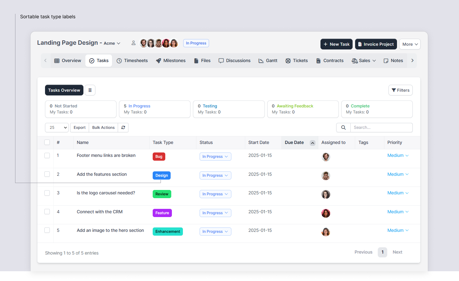This screenshot has width=459, height=281.
Task: Refresh the tasks list
Action: [123, 128]
